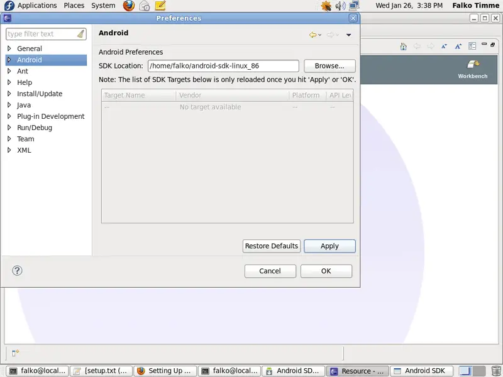Minimize the Welcome view panel
This screenshot has height=377, width=503.
(484, 44)
